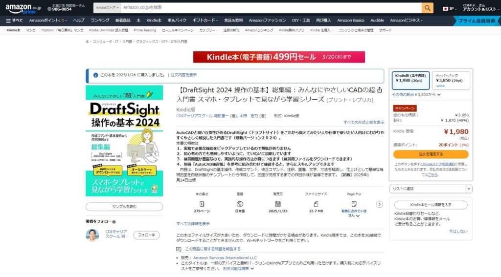Open the hamburger すべて menu

tap(14, 21)
